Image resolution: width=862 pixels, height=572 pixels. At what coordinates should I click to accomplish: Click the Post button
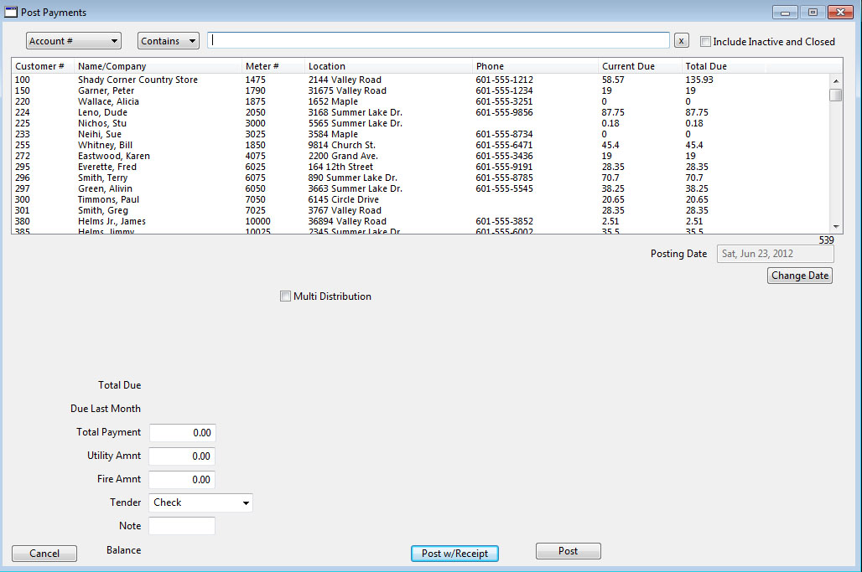569,551
